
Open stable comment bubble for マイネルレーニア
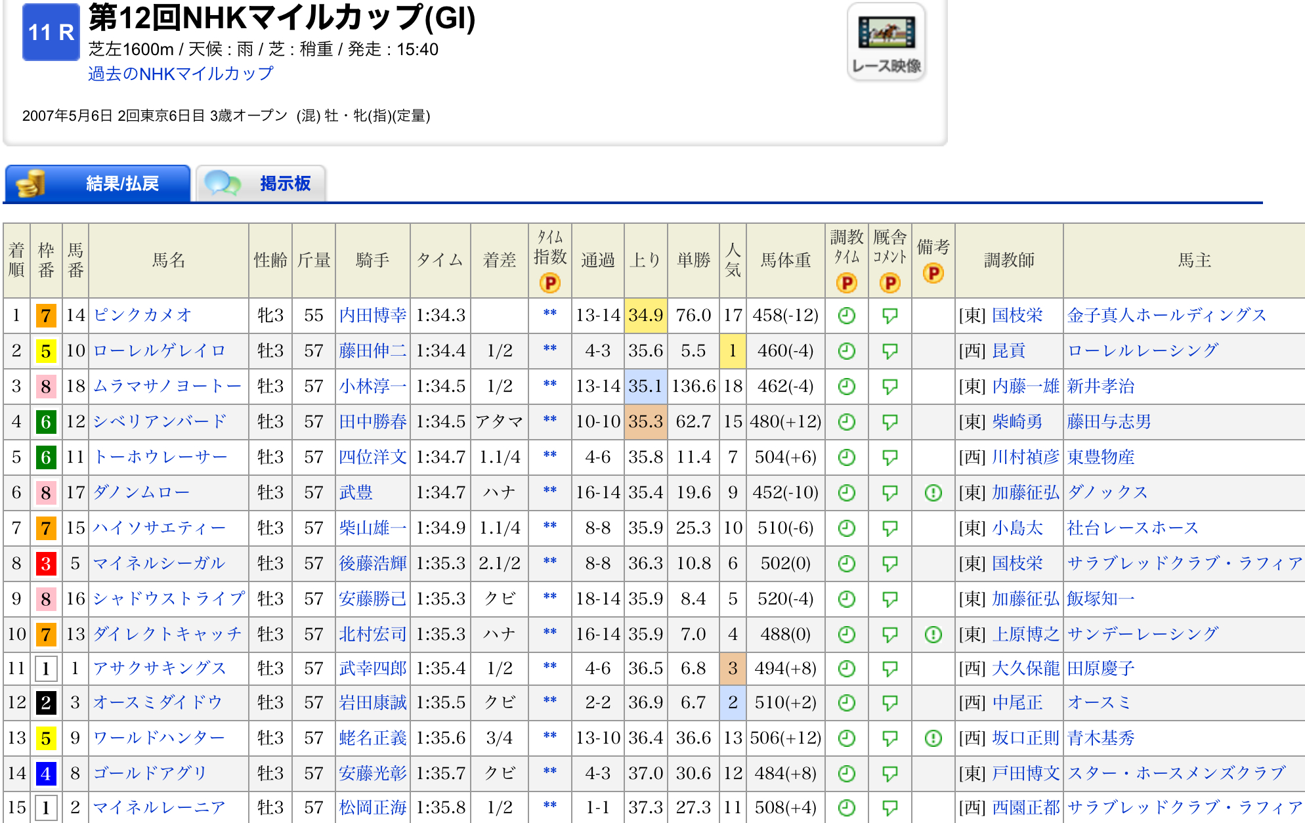(889, 808)
